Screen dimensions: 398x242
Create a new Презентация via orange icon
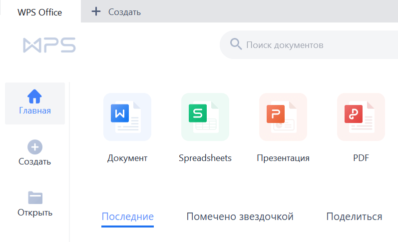(283, 117)
